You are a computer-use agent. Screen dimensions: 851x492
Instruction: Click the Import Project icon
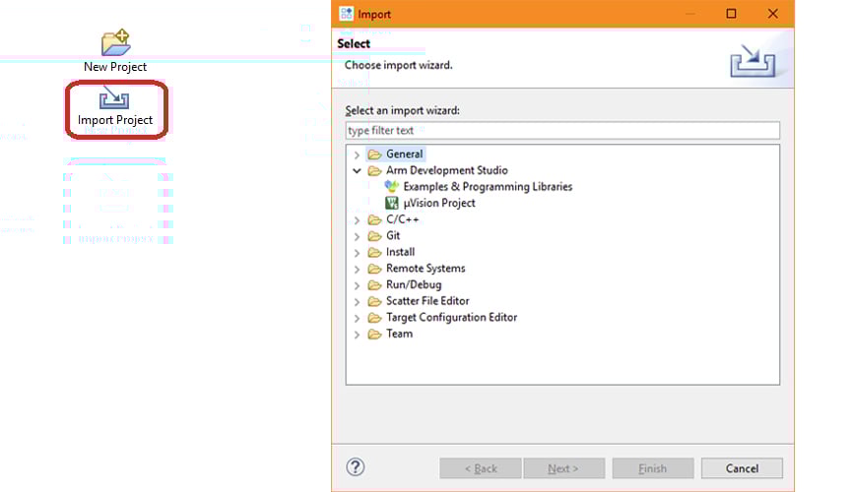point(115,99)
